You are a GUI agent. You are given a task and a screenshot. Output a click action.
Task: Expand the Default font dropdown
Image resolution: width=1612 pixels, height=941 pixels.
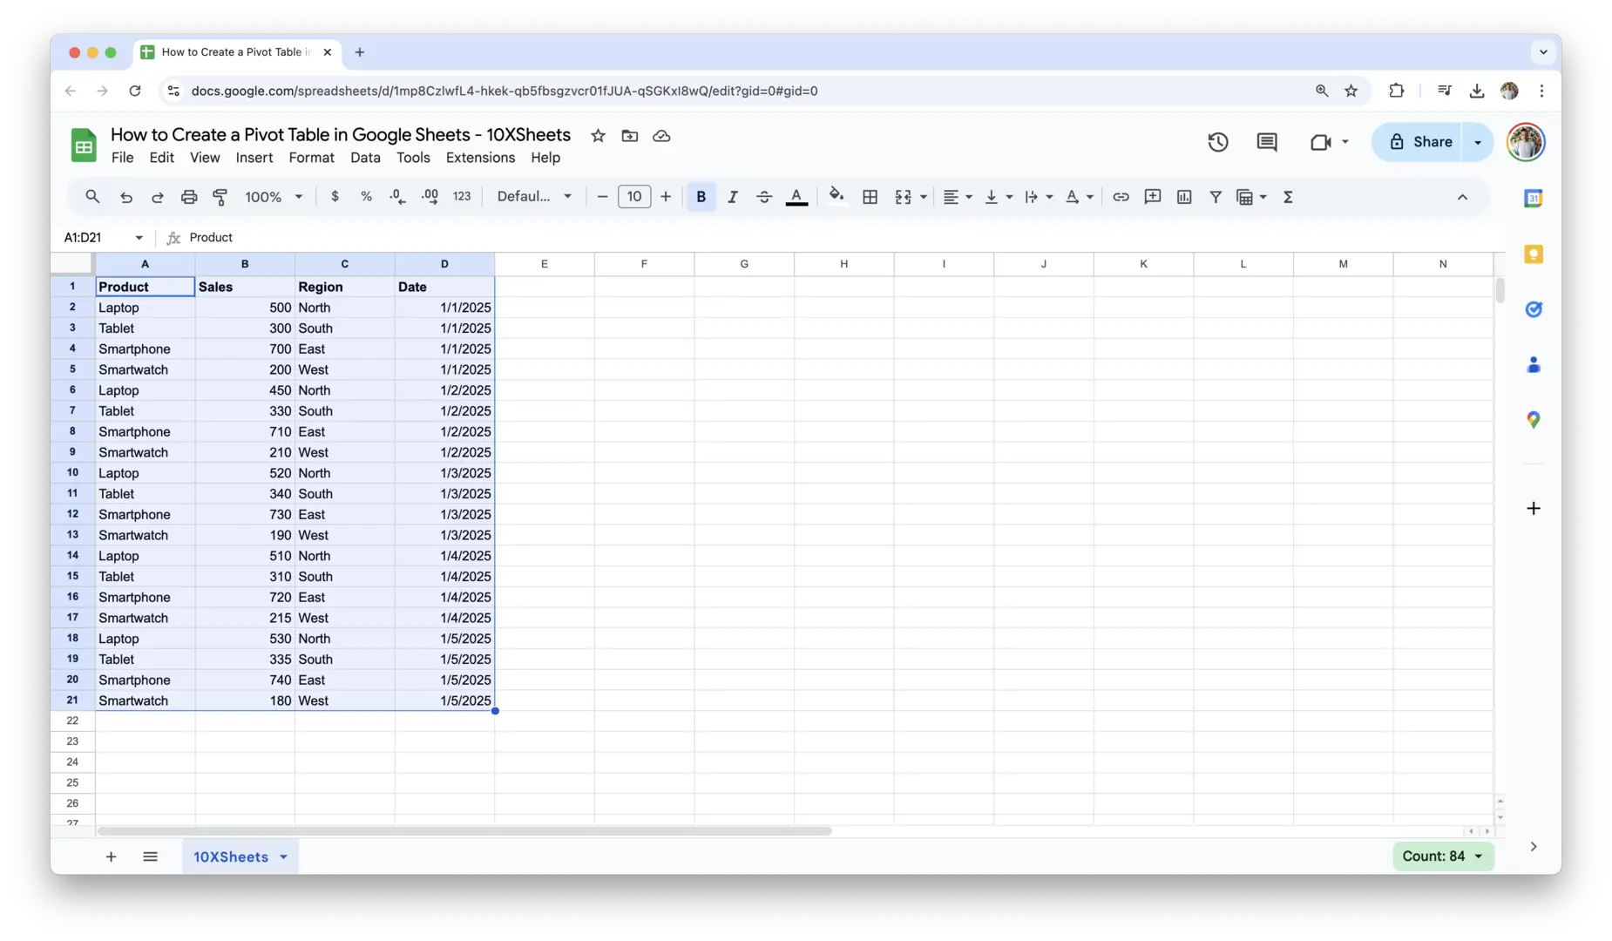534,197
